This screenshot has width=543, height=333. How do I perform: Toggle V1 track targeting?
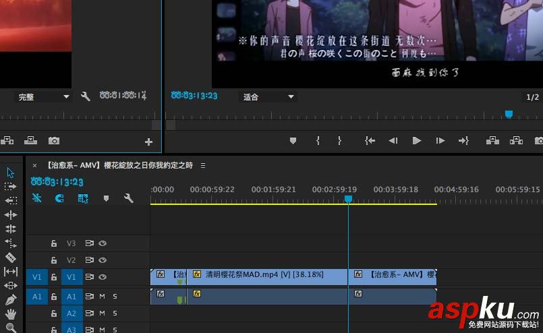[x=72, y=277]
